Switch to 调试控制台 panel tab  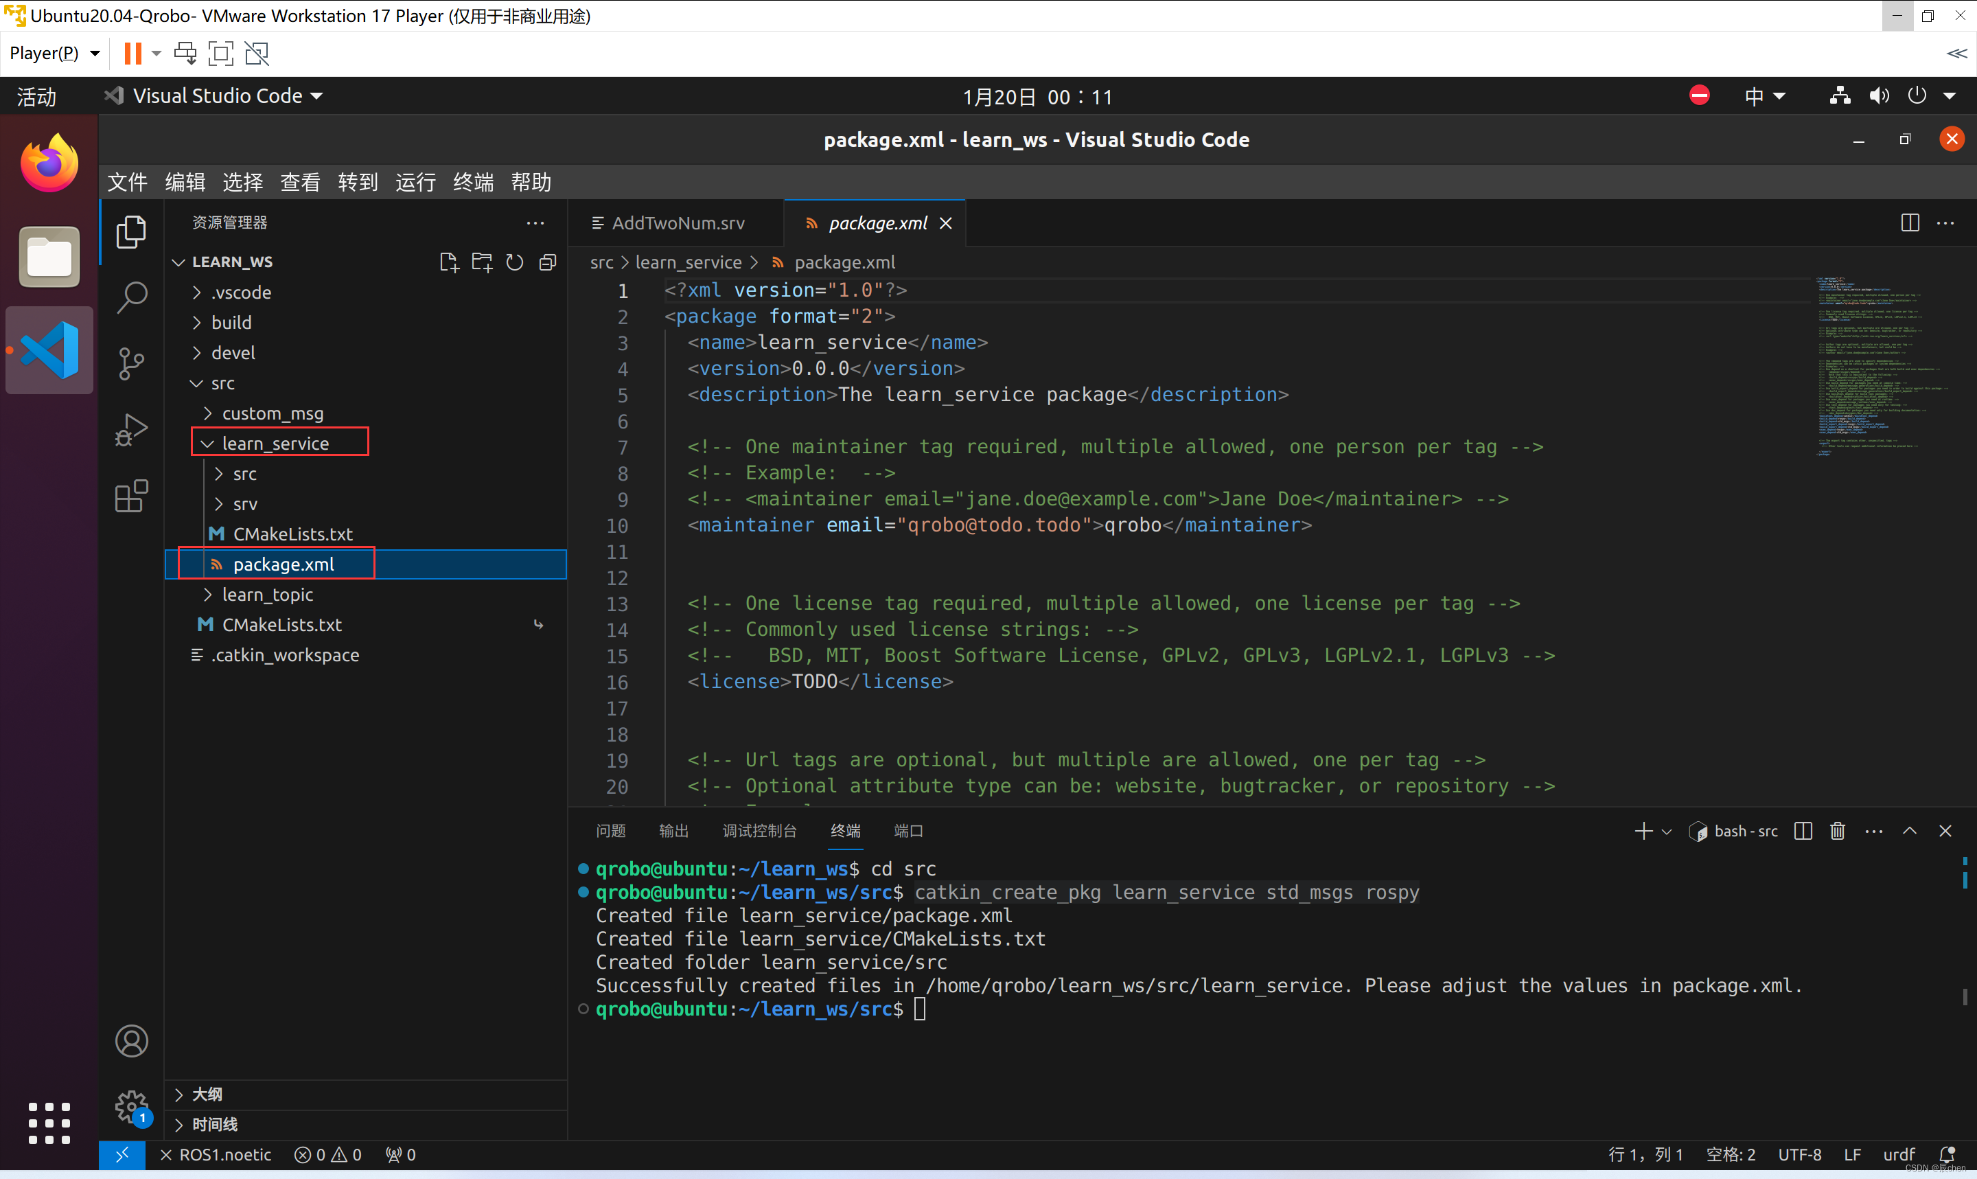pos(759,831)
